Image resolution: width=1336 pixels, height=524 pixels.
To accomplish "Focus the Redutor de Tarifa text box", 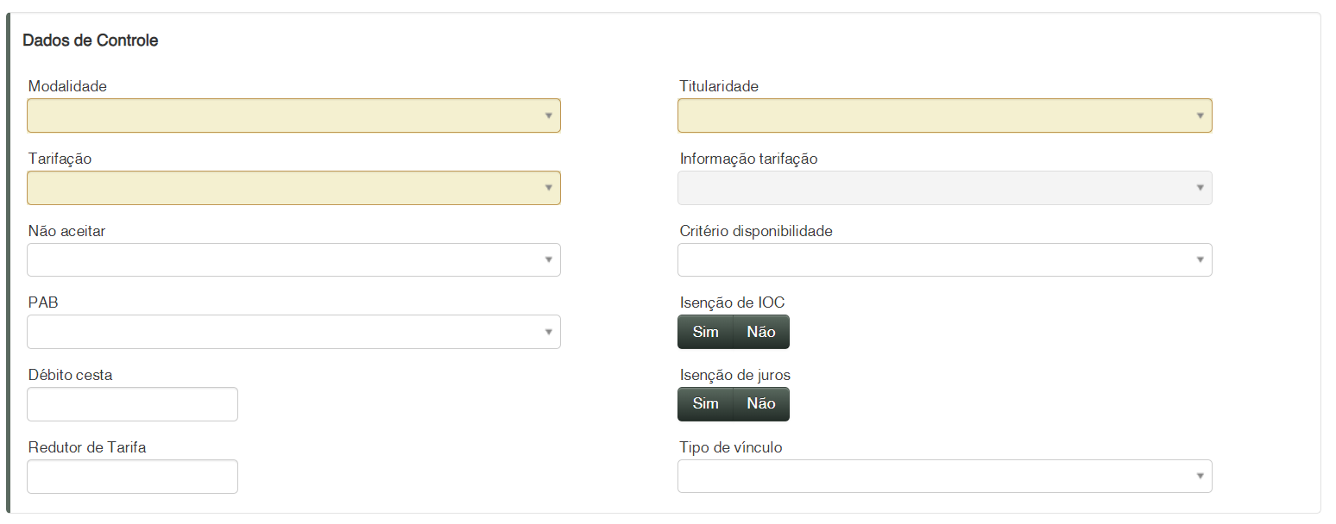I will tap(132, 477).
